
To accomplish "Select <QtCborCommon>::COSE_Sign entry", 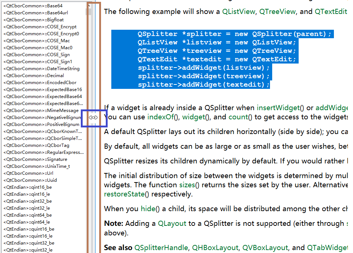I will [37, 55].
